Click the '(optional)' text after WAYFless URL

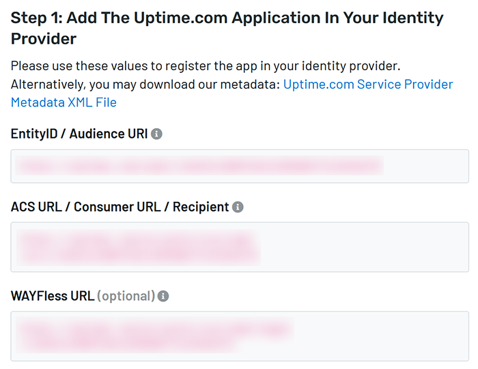126,296
